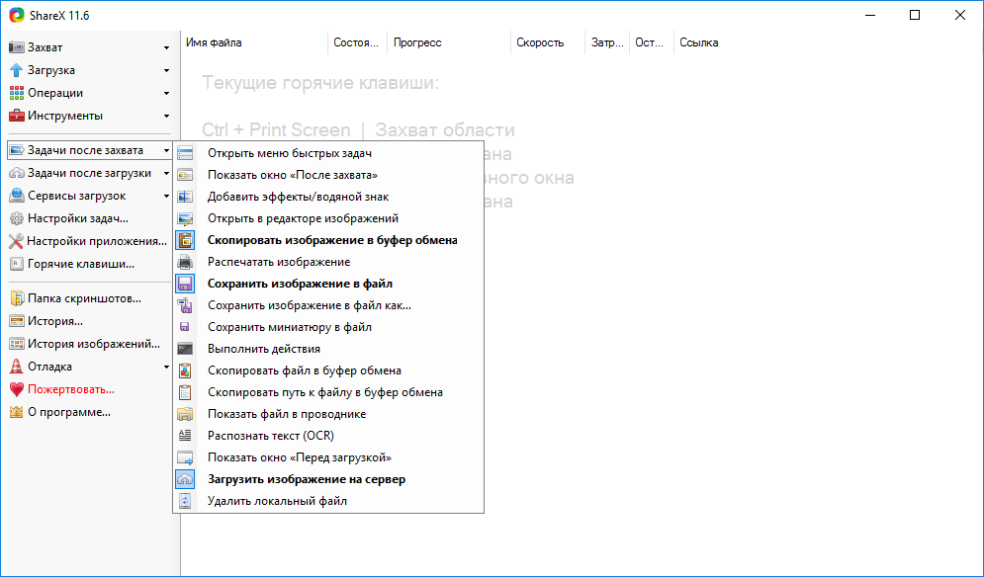
Task: Open История изображений... window
Action: click(90, 344)
